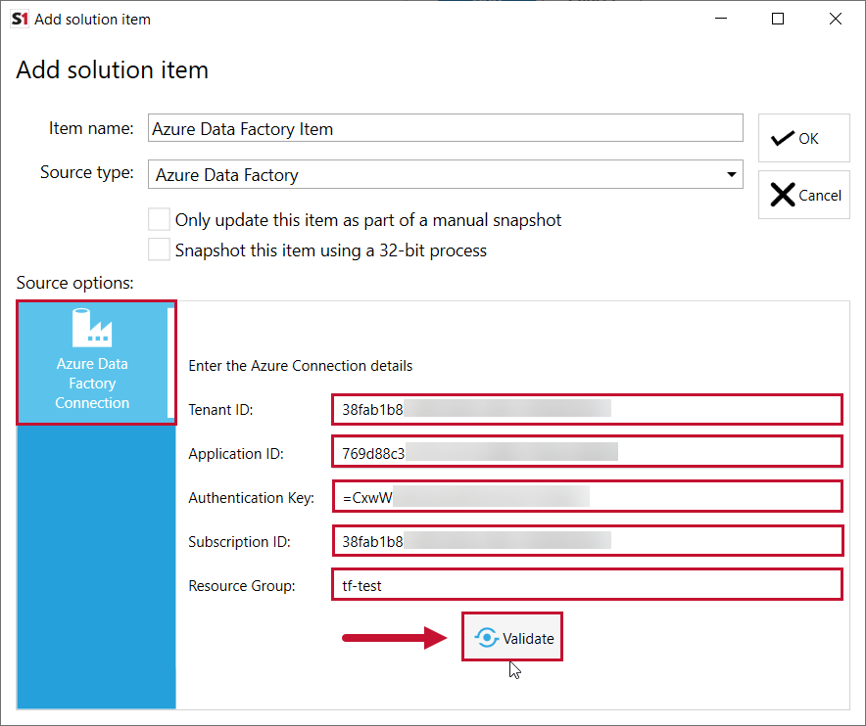866x726 pixels.
Task: Click the 'Item name:' label
Action: point(91,128)
